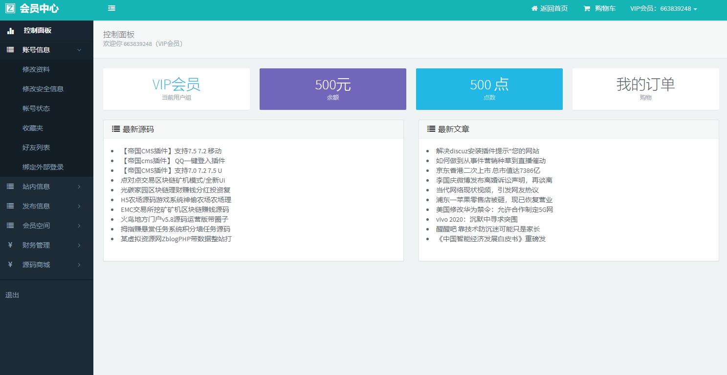Viewport: 727px width, 375px height.
Task: Click the shopping cart icon
Action: [x=587, y=9]
